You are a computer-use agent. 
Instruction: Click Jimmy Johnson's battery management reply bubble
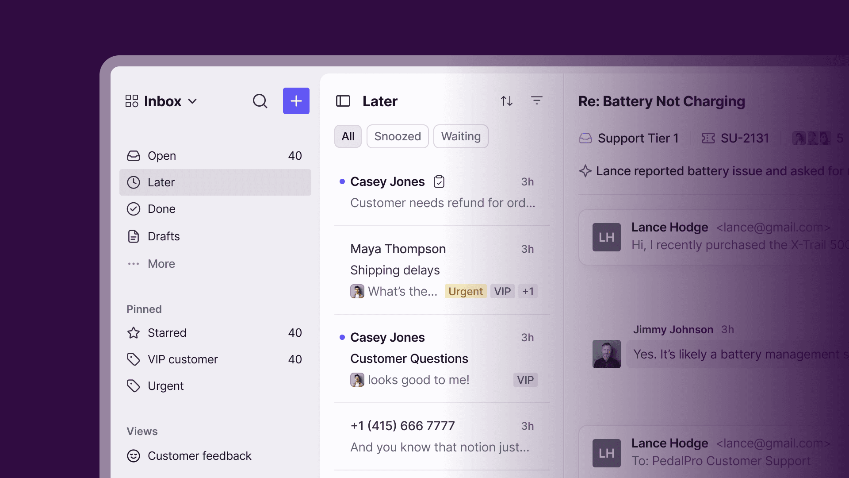(x=738, y=354)
